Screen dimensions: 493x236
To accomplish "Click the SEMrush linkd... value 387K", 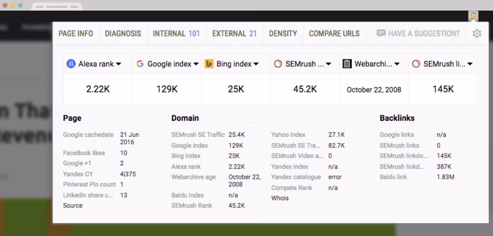I will point(444,167).
